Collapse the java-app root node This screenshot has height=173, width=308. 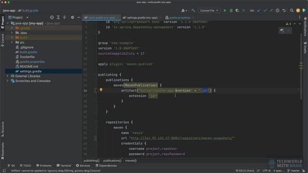[x=8, y=23]
